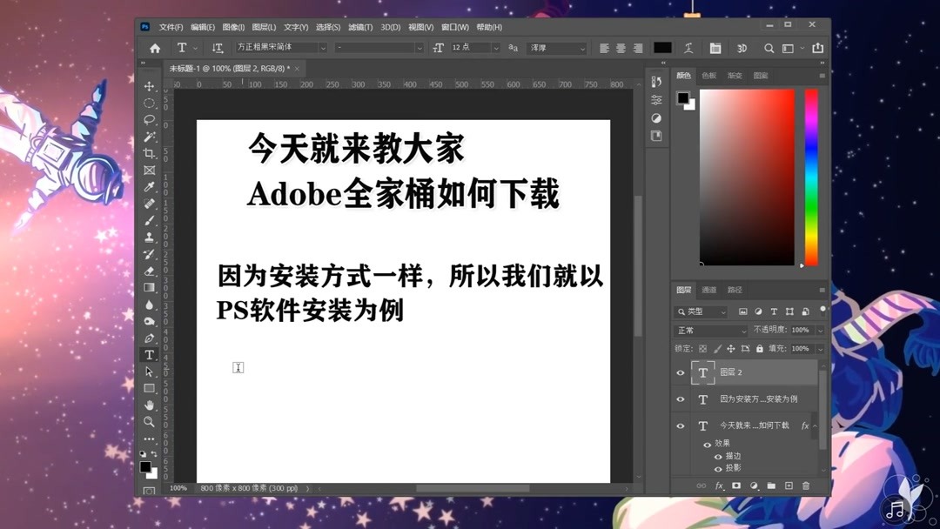Image resolution: width=940 pixels, height=529 pixels.
Task: Delete the selected layer with trash icon
Action: point(806,485)
